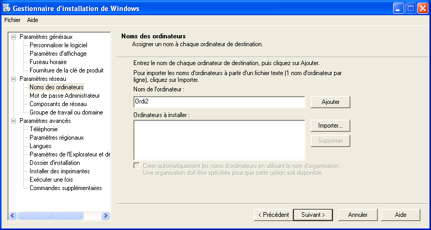
Task: Open Fourniture de la clé de produit
Action: pos(66,70)
